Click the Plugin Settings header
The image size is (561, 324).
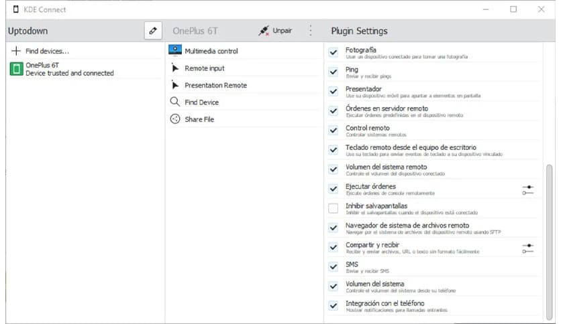point(359,31)
